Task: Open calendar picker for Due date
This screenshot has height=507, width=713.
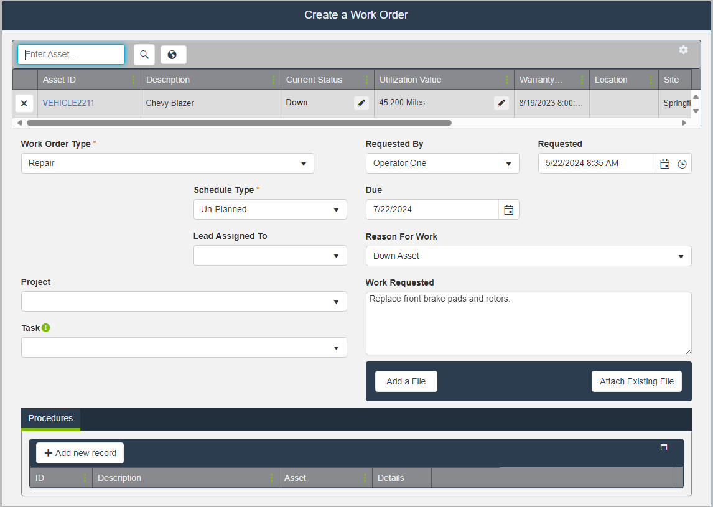Action: pos(508,210)
